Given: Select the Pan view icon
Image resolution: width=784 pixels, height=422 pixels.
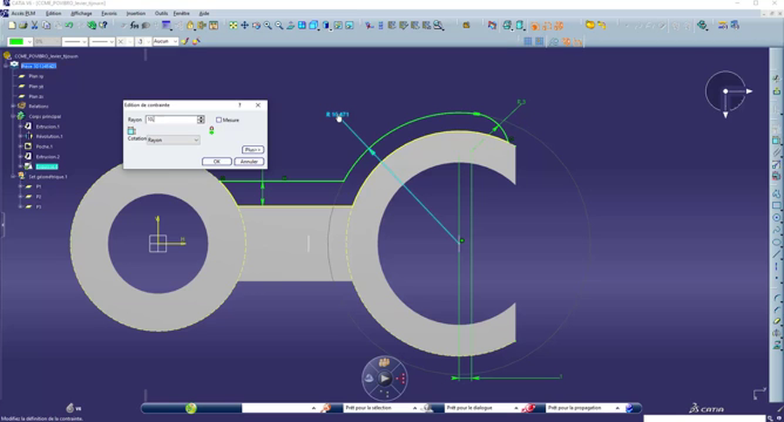Looking at the screenshot, I should tap(245, 25).
